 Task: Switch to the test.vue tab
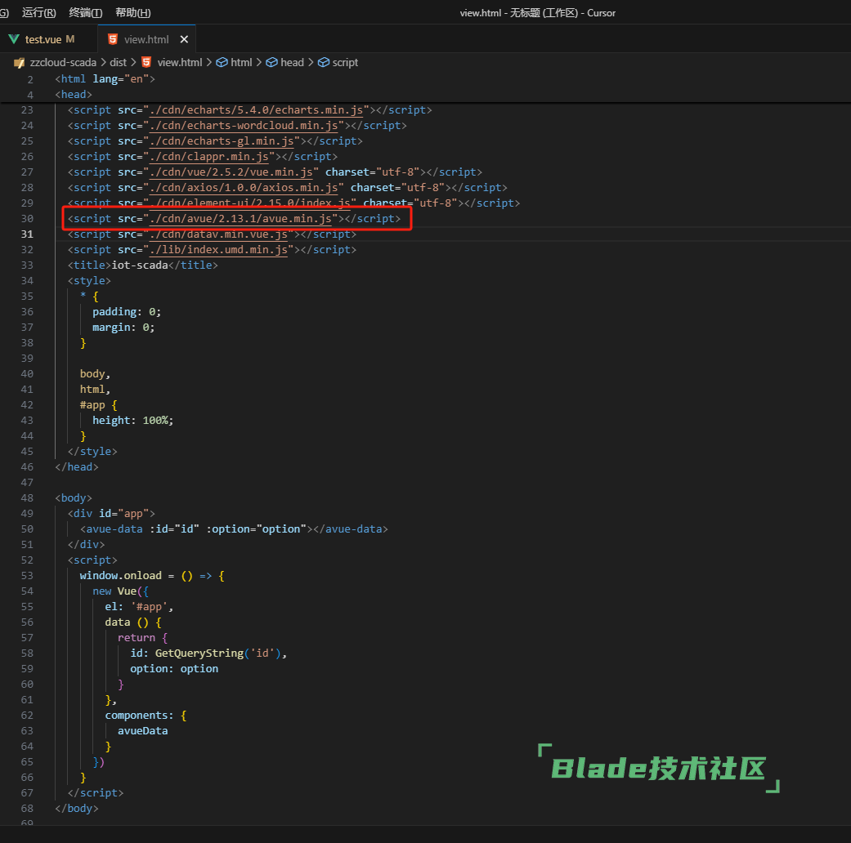point(43,39)
